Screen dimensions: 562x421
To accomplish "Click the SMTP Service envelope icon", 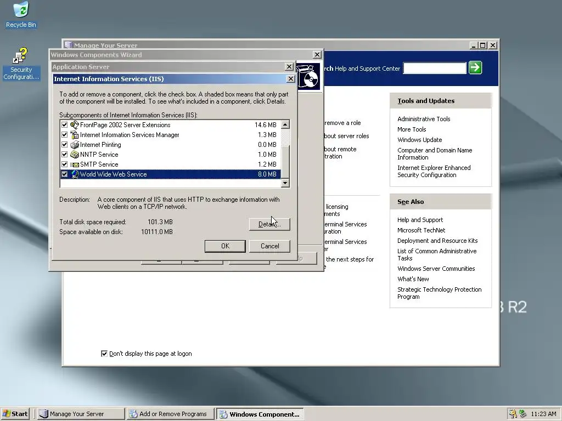I will [x=75, y=164].
